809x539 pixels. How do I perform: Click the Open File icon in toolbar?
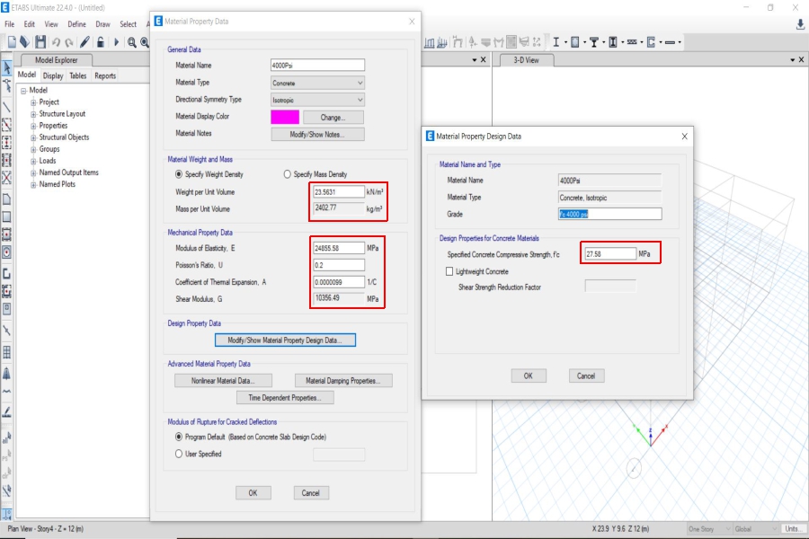click(x=25, y=42)
